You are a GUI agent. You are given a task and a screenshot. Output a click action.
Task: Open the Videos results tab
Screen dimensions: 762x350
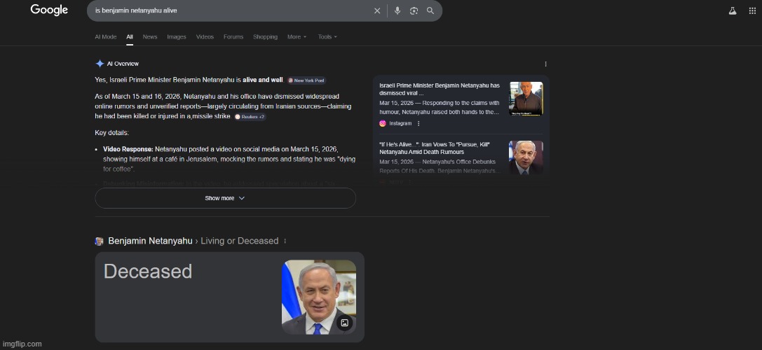coord(205,36)
